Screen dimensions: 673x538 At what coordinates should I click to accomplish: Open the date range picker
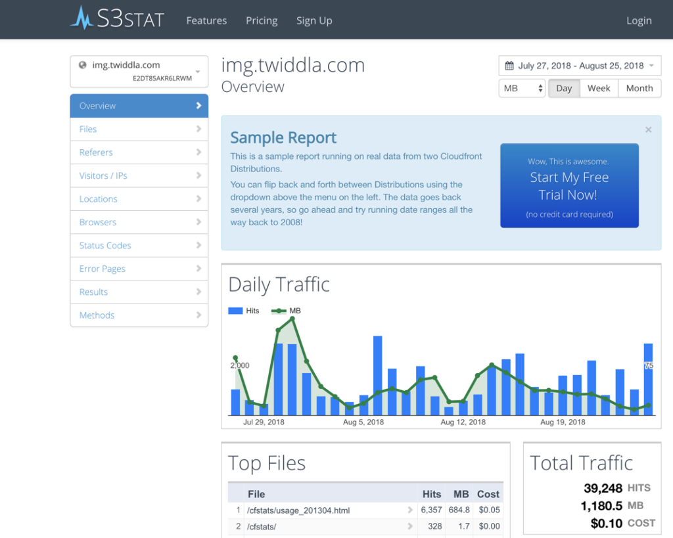580,66
